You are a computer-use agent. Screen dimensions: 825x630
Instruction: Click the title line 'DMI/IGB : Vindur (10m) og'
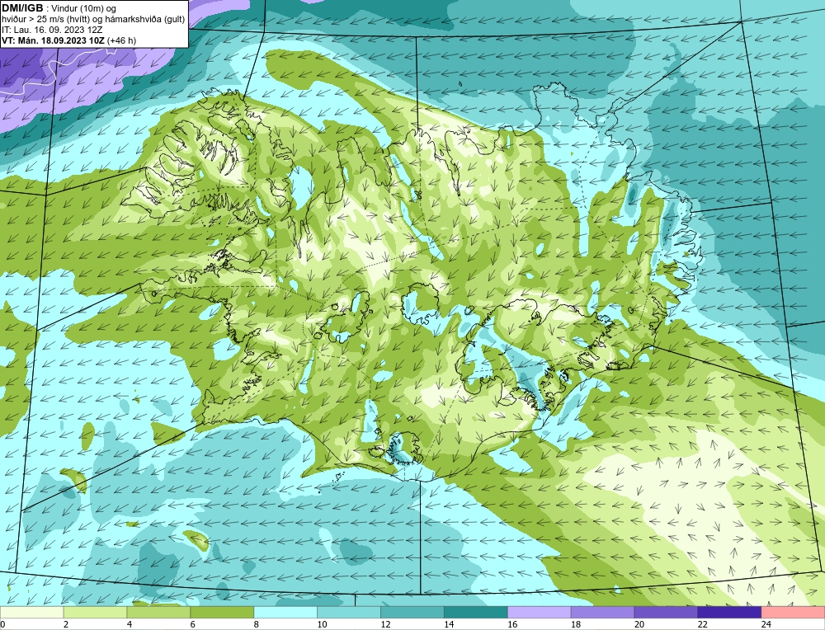click(x=59, y=8)
